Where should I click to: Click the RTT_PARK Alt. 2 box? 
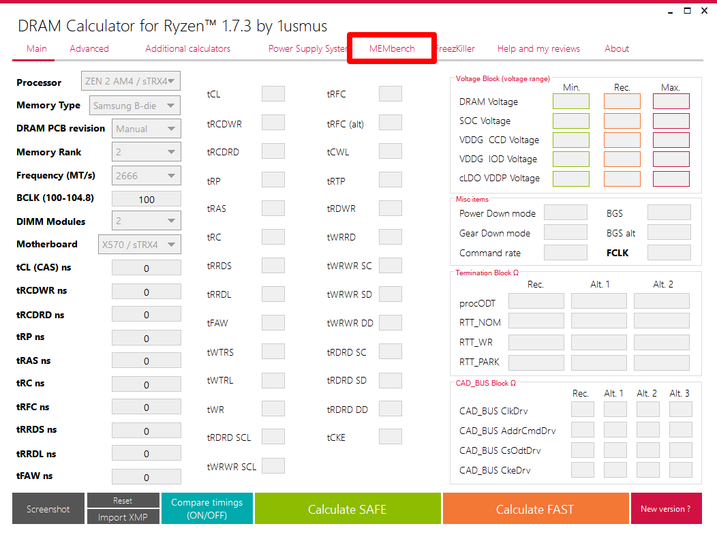(x=662, y=363)
